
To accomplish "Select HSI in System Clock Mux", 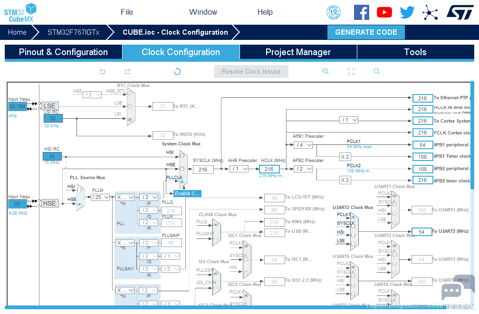I will (182, 155).
